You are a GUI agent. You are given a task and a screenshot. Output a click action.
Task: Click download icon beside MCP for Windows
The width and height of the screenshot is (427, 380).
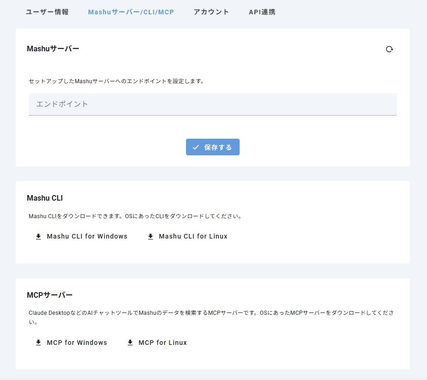click(x=38, y=343)
